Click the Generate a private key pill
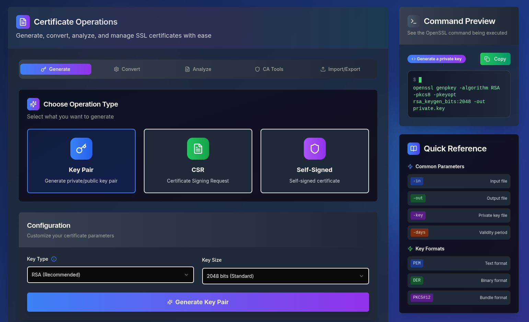Screen dimensions: 529x322 (x=436, y=59)
